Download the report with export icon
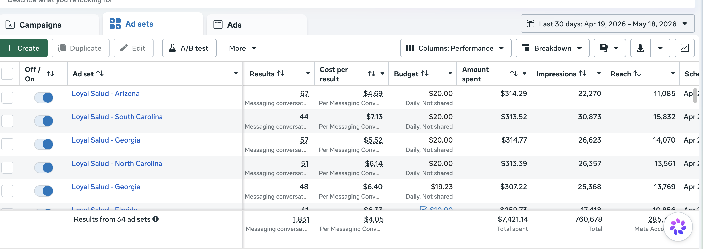Viewport: 703px width, 249px height. 640,48
